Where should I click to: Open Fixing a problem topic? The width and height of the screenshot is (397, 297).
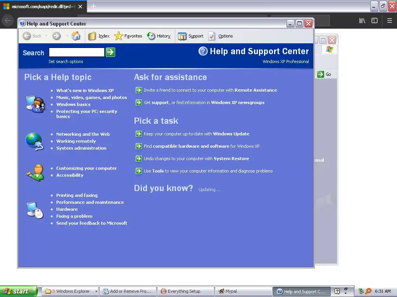pyautogui.click(x=74, y=216)
